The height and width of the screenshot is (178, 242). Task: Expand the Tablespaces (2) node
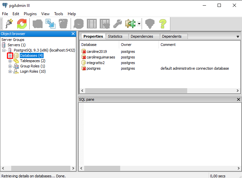coord(10,61)
